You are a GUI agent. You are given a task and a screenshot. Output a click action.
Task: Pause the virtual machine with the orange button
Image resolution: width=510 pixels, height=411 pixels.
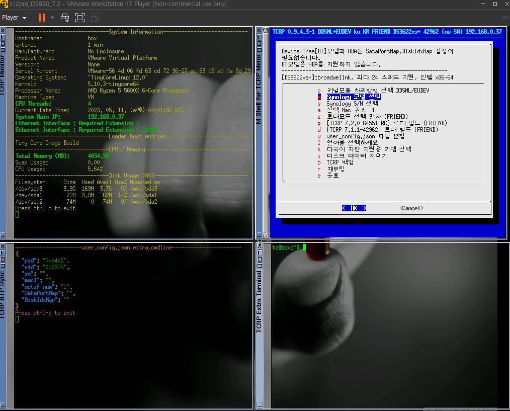(41, 18)
